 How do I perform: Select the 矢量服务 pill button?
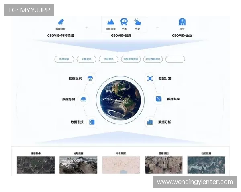(86, 59)
